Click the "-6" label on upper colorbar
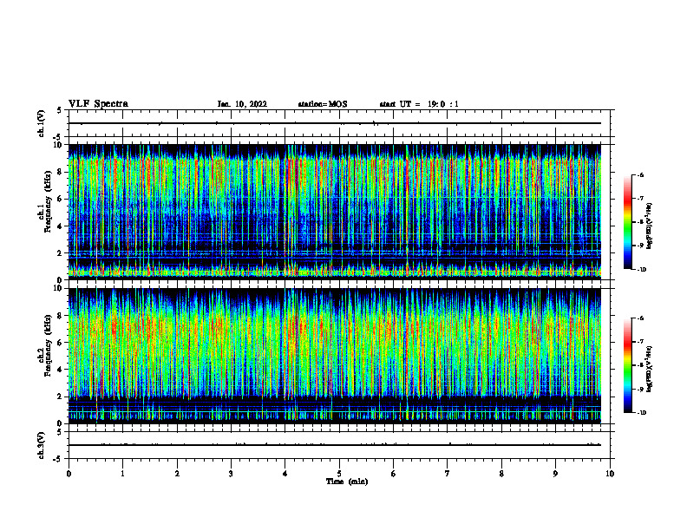The height and width of the screenshot is (531, 687). [x=640, y=175]
